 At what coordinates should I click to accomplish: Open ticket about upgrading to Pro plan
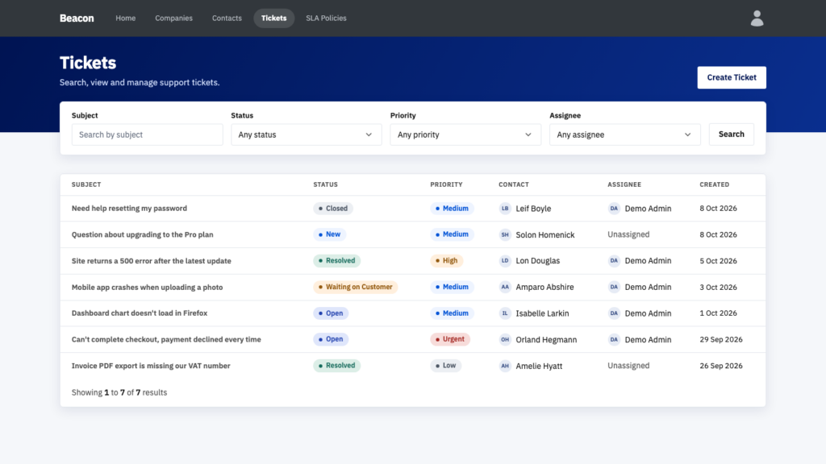[x=142, y=234]
